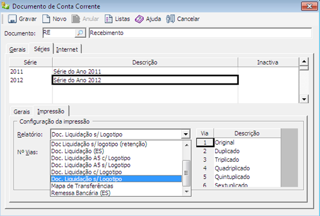Choose Mapa de Transferências option
The height and width of the screenshot is (216, 320).
click(x=116, y=186)
